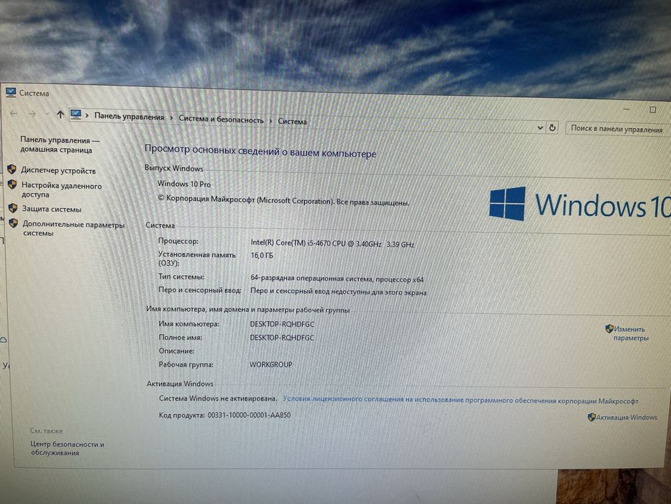Expand chevron before Панель управления breadcrumb
This screenshot has width=671, height=504.
87,116
